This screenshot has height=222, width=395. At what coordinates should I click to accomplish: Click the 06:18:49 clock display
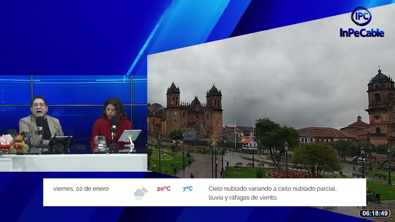point(375,213)
